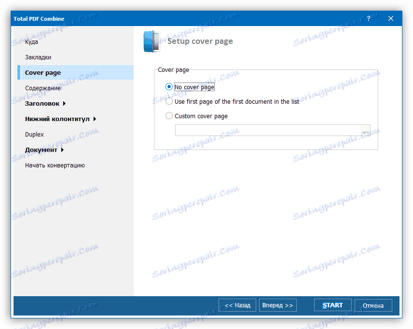Open the Документ sidebar section
This screenshot has width=413, height=329.
tap(41, 150)
